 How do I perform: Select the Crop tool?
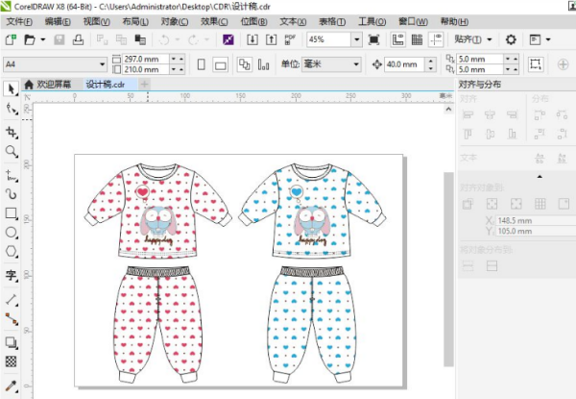(12, 132)
